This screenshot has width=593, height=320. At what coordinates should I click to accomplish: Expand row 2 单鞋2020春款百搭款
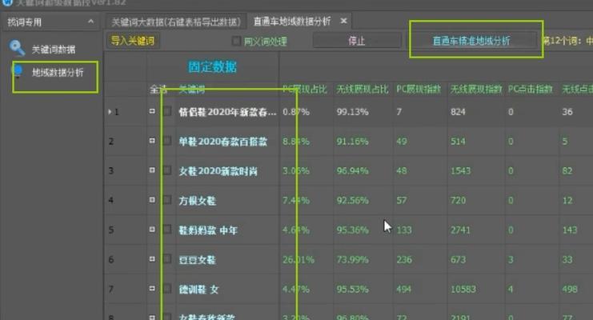[152, 142]
